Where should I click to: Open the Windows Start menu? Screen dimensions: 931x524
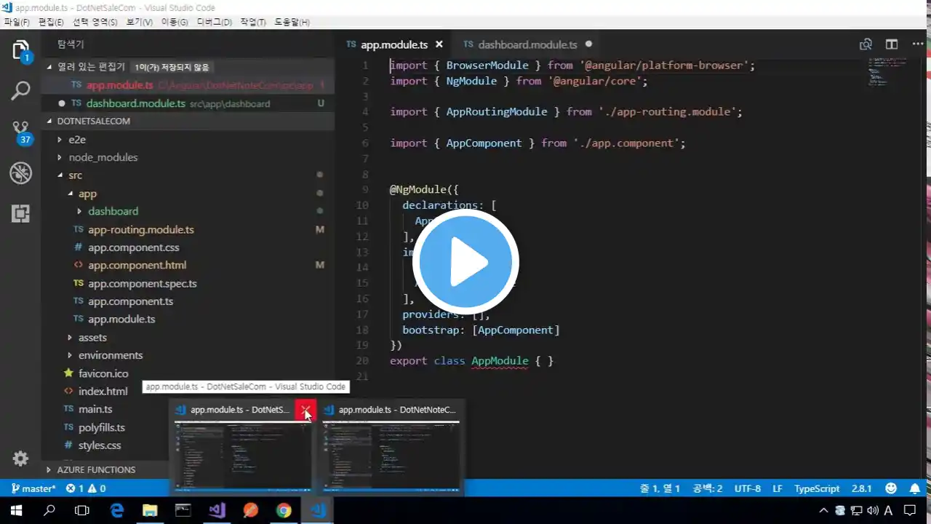pyautogui.click(x=16, y=510)
